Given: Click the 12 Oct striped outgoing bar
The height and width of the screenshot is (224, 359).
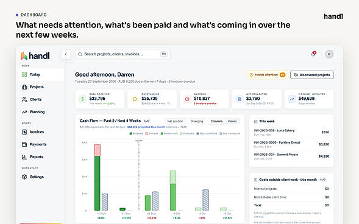Looking at the screenshot, I should pyautogui.click(x=205, y=200).
